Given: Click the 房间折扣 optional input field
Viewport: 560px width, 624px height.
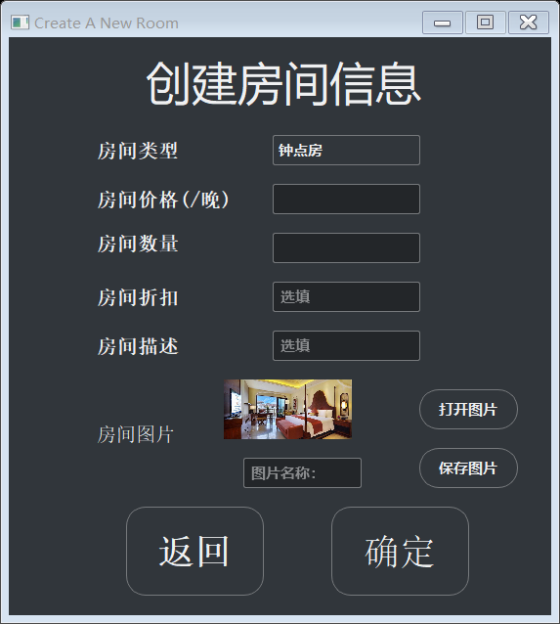Looking at the screenshot, I should 346,297.
